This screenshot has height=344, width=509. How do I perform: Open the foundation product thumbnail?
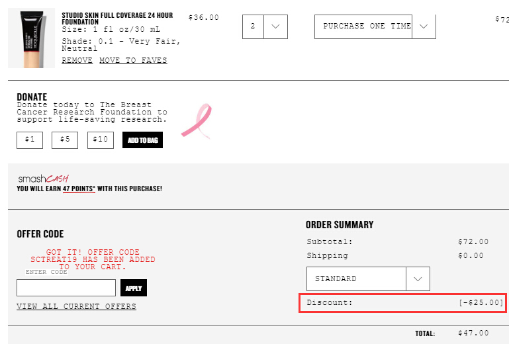pos(32,38)
